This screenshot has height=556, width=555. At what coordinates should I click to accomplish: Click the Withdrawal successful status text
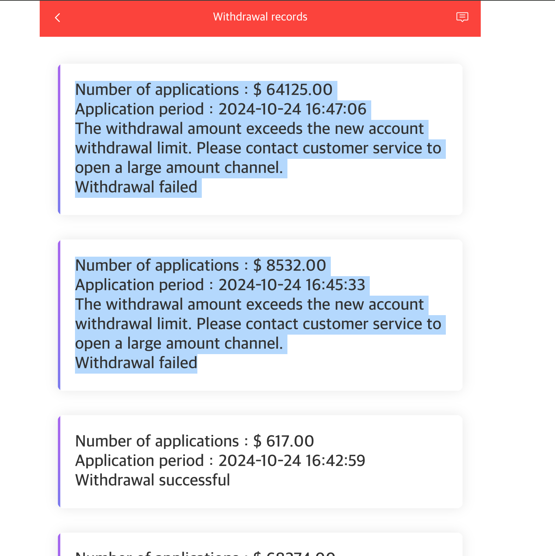tap(153, 480)
